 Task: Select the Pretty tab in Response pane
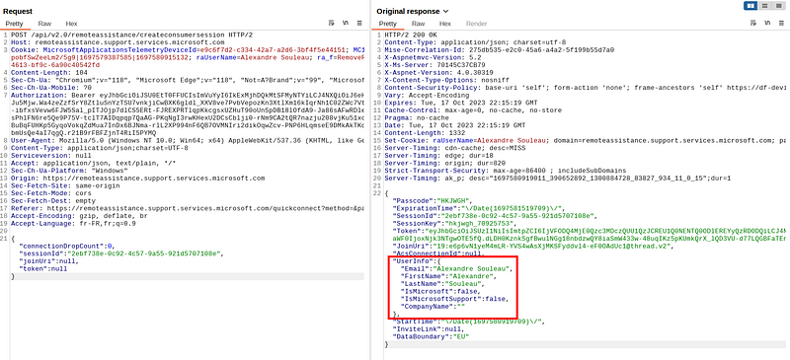[388, 24]
